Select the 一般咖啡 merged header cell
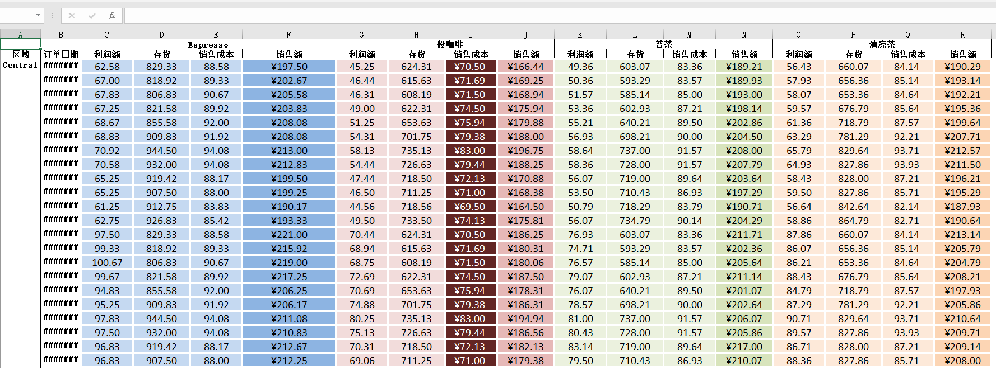Image resolution: width=996 pixels, height=368 pixels. point(445,44)
